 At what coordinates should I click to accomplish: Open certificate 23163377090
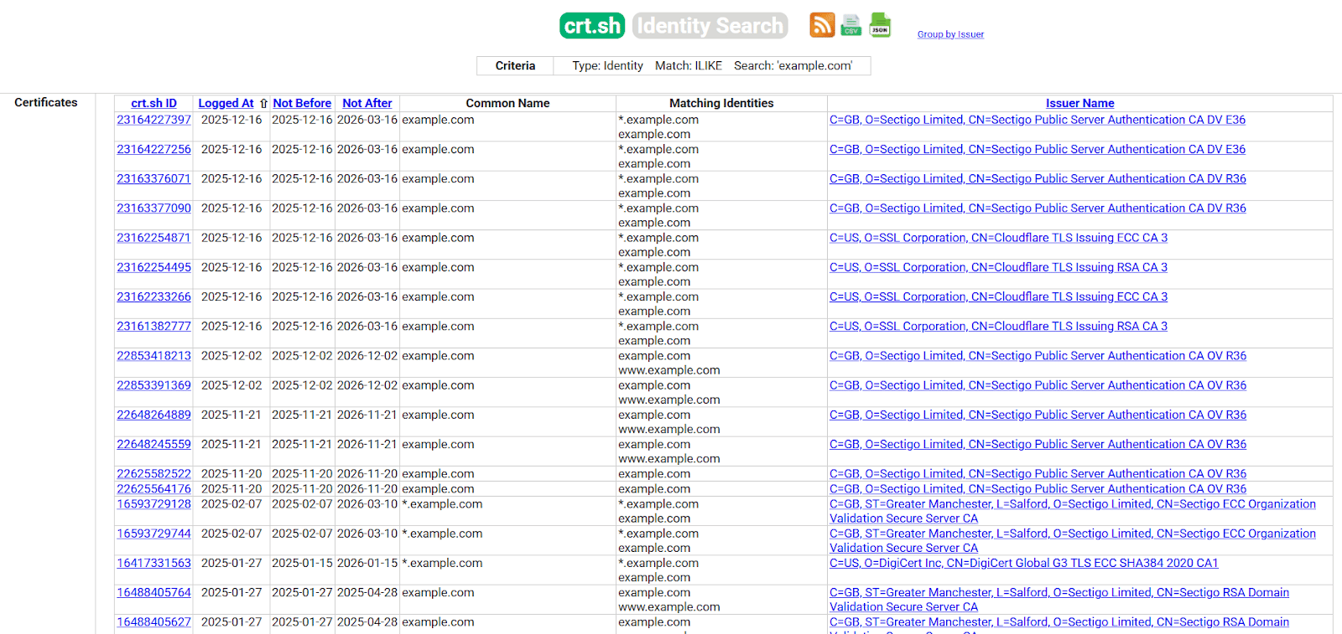(153, 208)
